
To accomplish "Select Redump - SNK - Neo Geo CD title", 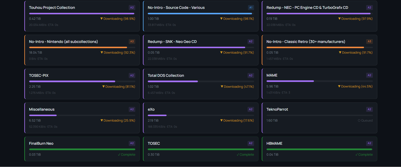I will pyautogui.click(x=172, y=42).
